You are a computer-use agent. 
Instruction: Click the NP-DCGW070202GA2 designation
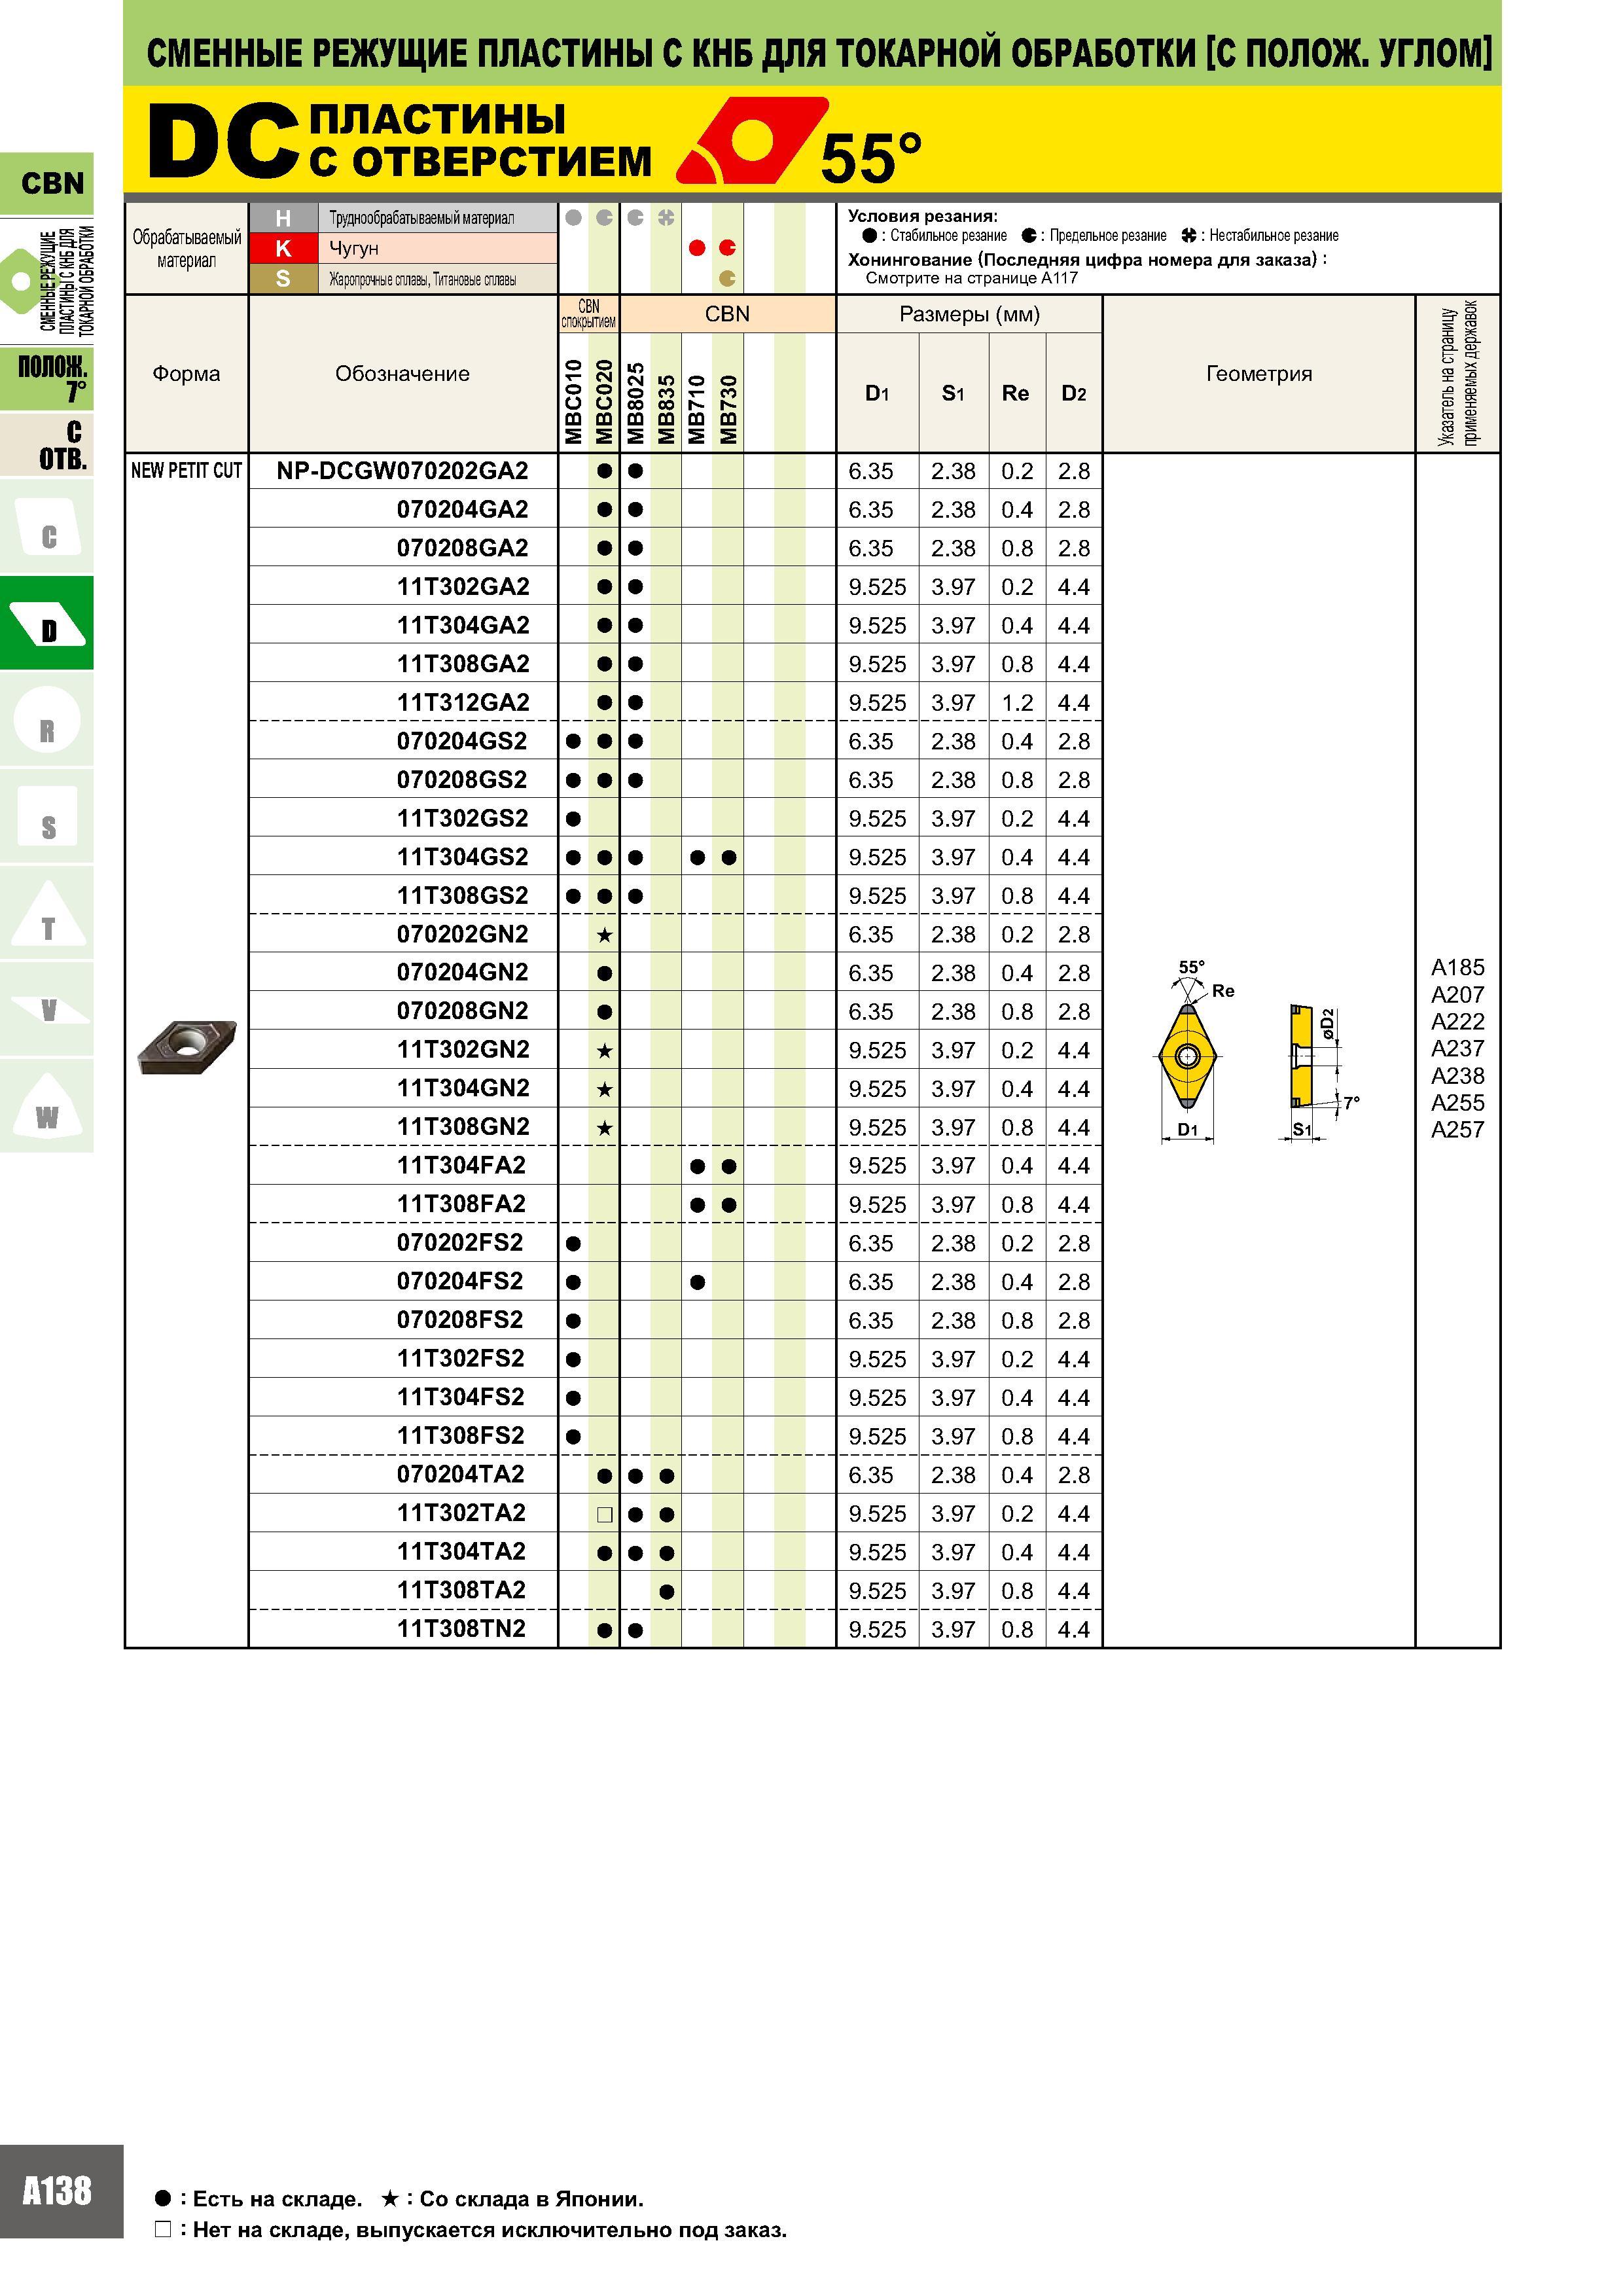(402, 471)
